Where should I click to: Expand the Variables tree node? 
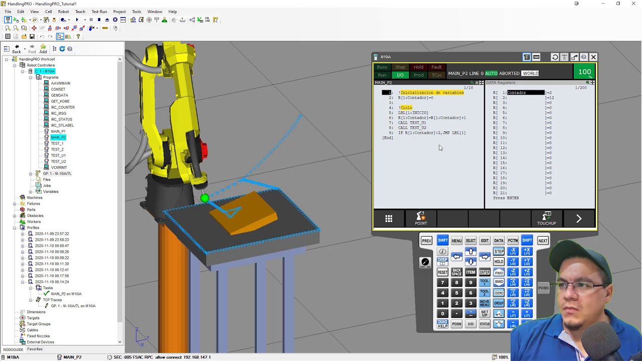pos(31,192)
